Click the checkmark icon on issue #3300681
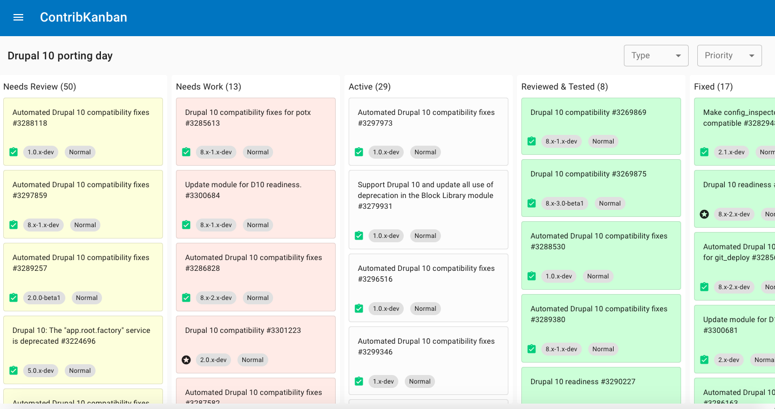This screenshot has width=775, height=409. [704, 360]
